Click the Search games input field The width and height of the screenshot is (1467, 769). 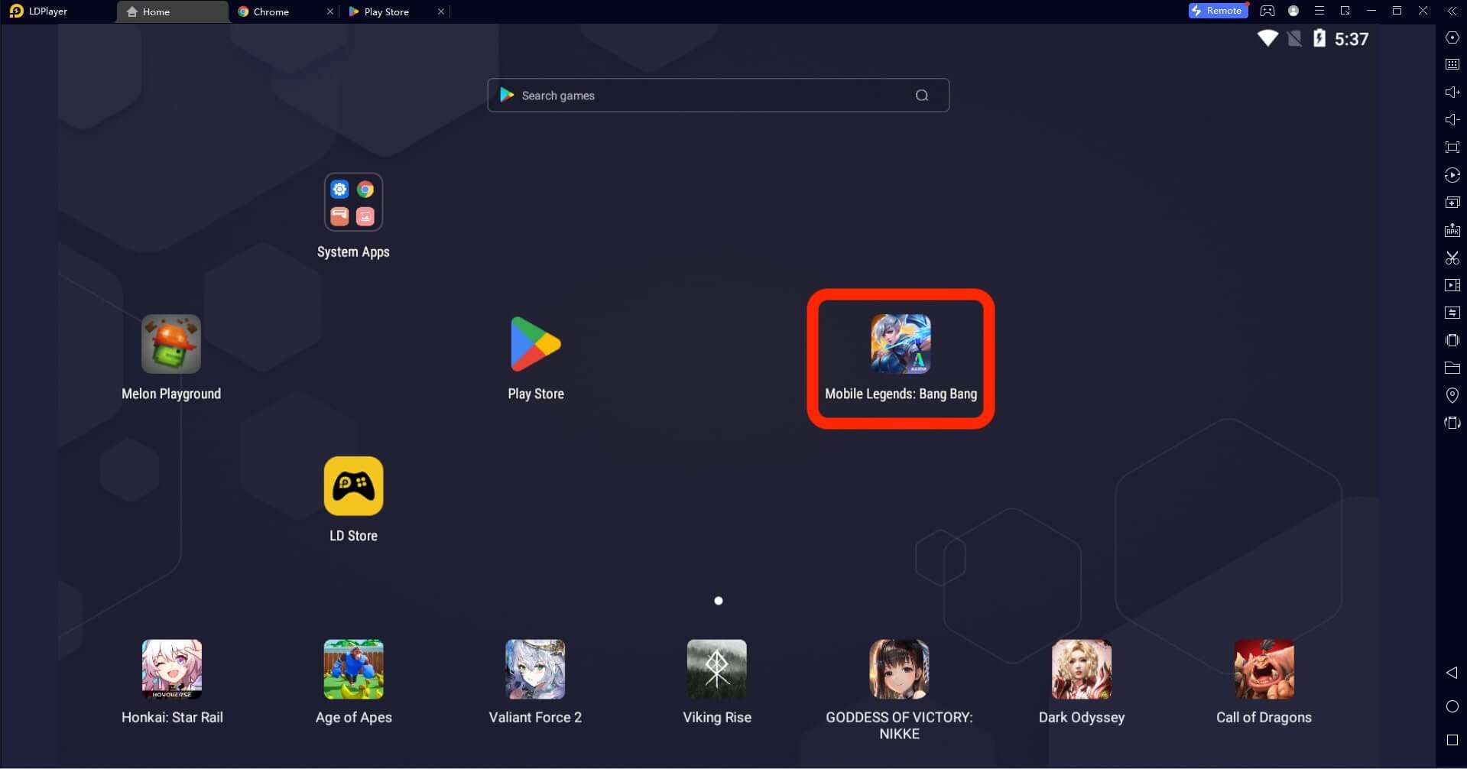point(718,95)
